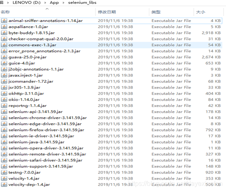Click the jar icon beside jsr305-1.3.9.jar
226x191 pixels.
point(4,87)
